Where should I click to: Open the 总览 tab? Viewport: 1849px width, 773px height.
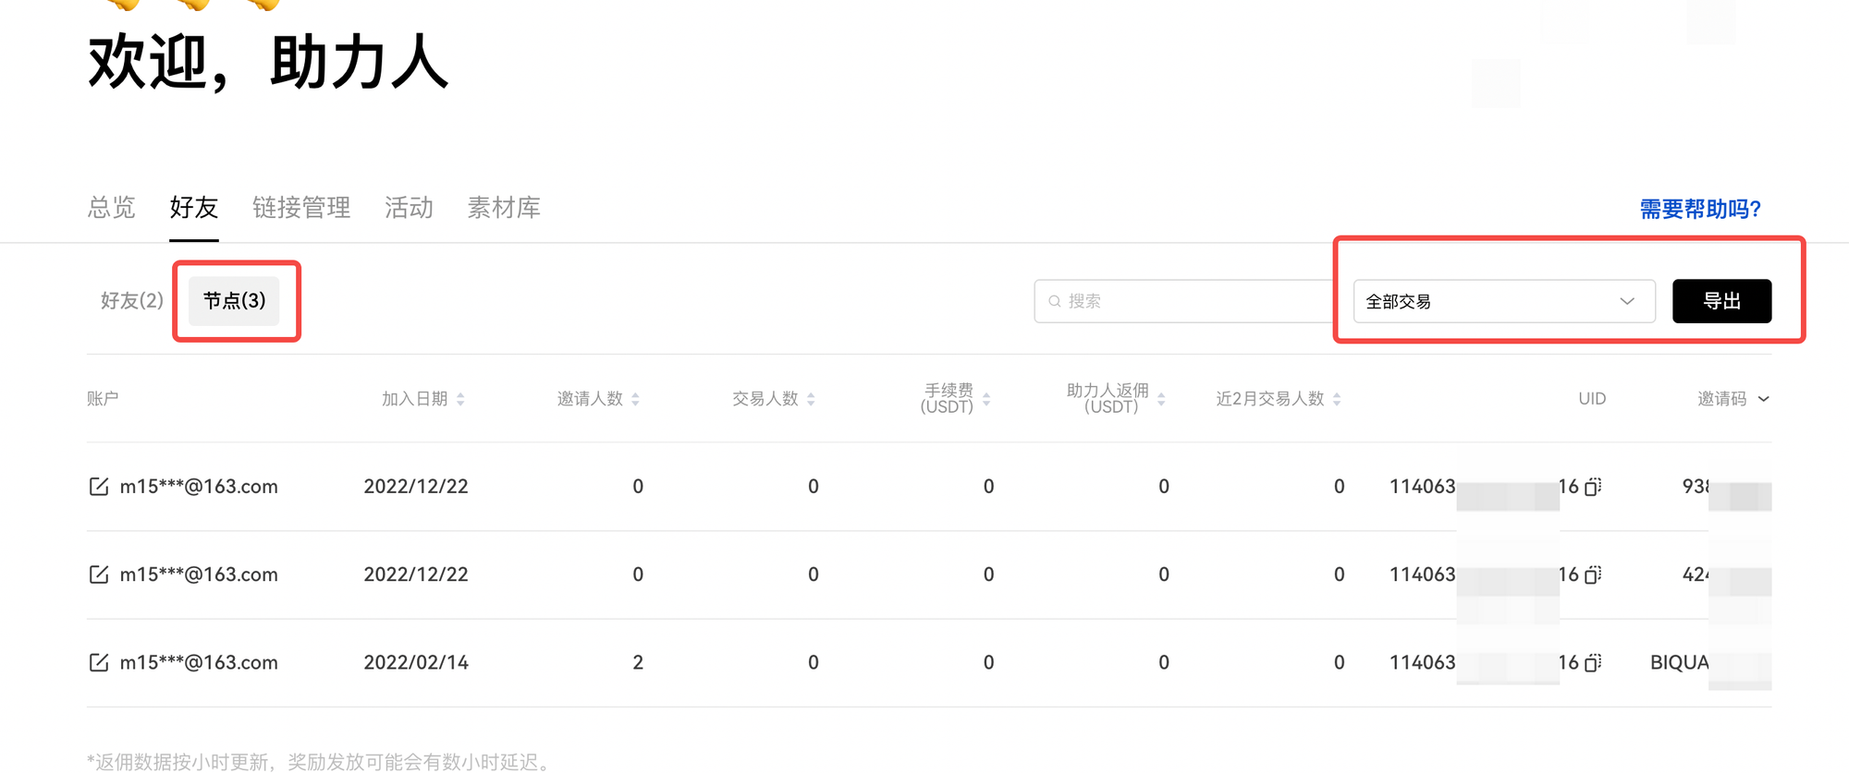(x=112, y=208)
